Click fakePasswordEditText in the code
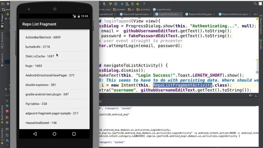The image size is (263, 148). click(153, 36)
